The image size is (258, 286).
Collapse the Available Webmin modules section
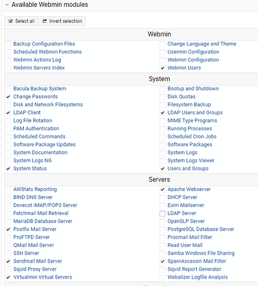pos(7,5)
